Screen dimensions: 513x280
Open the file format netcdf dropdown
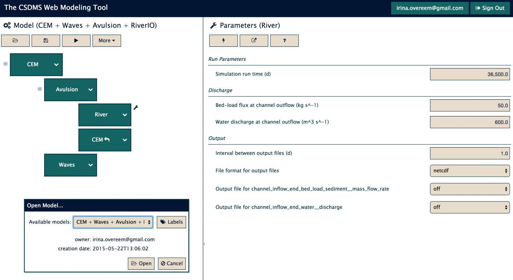point(469,171)
